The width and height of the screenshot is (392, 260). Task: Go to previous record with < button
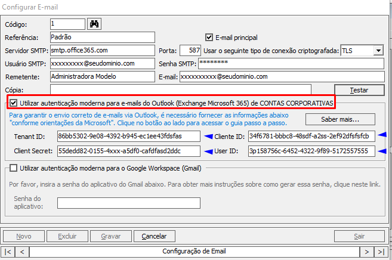point(22,252)
